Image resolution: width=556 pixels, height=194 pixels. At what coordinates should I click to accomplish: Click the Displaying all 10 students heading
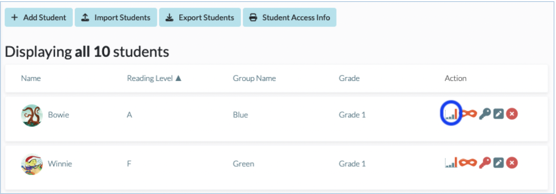[x=87, y=52]
